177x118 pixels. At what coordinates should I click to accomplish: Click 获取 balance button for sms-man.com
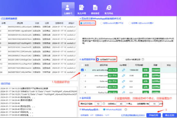(146, 75)
